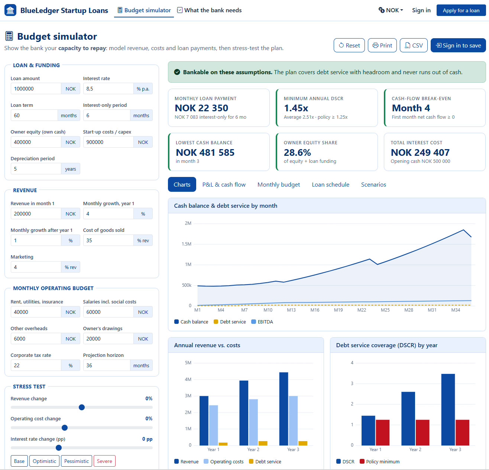
Task: Click Apply for a loan
Action: click(461, 10)
